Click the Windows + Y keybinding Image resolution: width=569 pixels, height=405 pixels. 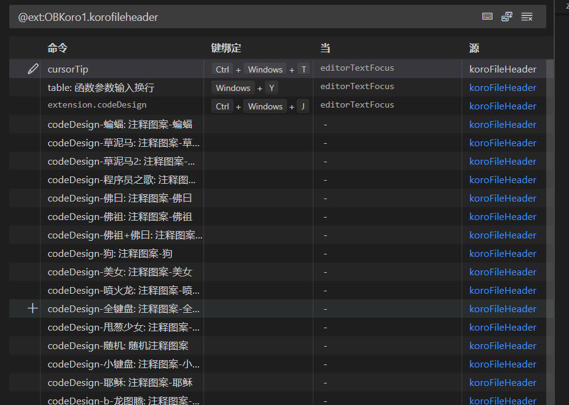(x=245, y=87)
